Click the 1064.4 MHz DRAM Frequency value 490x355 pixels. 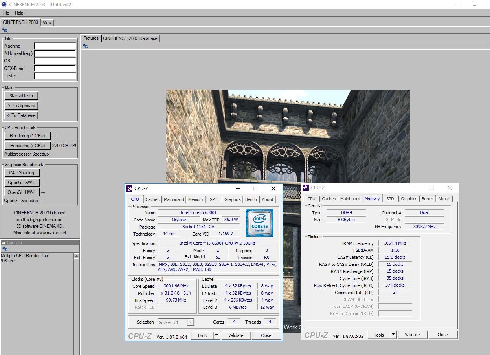(x=395, y=243)
